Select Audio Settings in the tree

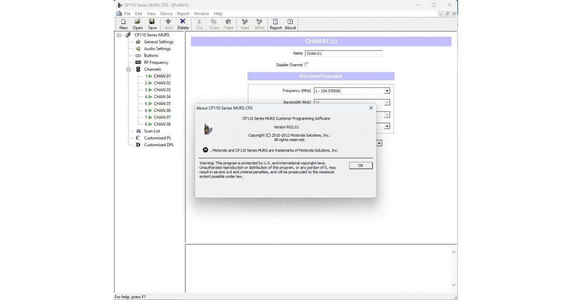157,49
